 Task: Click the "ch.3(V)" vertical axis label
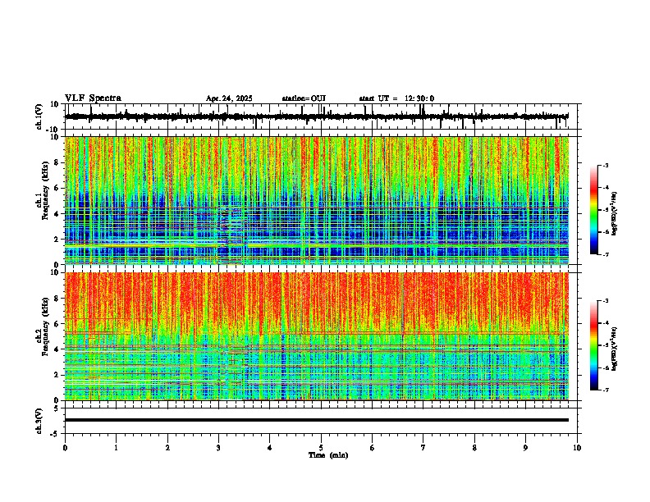39,421
